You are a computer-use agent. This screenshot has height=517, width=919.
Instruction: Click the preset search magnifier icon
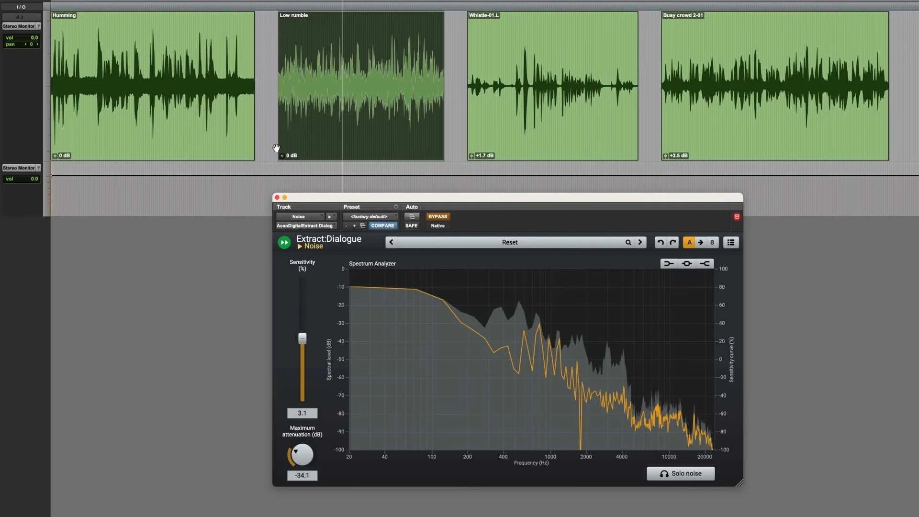[x=628, y=243]
